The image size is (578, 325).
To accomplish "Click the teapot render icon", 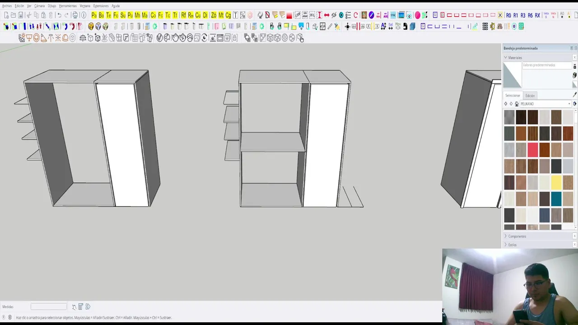I will 176,37.
